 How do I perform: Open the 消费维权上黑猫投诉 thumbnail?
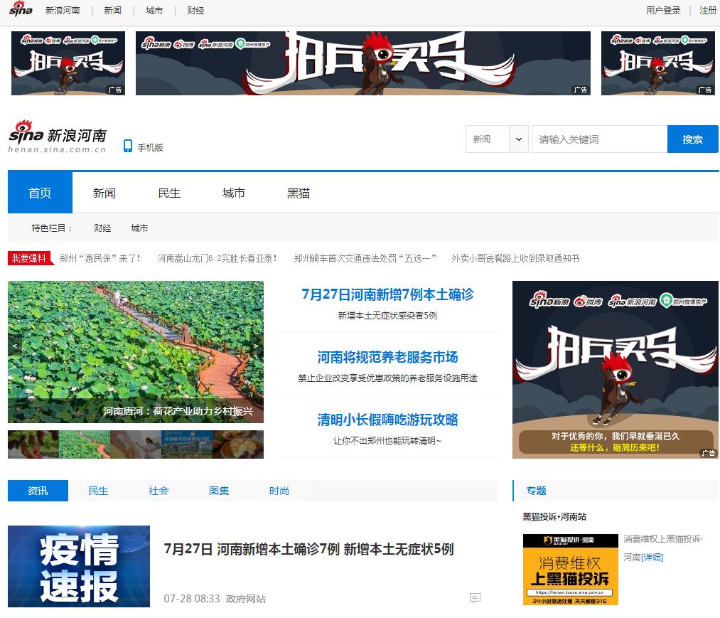point(570,570)
